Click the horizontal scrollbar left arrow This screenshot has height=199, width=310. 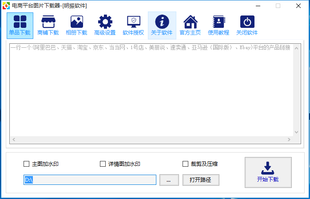click(13, 140)
